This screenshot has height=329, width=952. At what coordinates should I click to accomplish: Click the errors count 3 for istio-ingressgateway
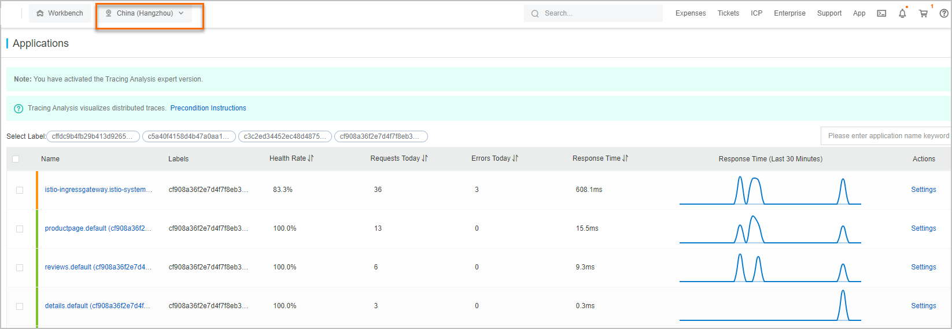pos(477,190)
